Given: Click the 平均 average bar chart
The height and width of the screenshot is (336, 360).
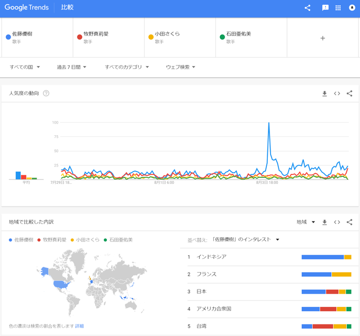Looking at the screenshot, I should click(x=26, y=175).
